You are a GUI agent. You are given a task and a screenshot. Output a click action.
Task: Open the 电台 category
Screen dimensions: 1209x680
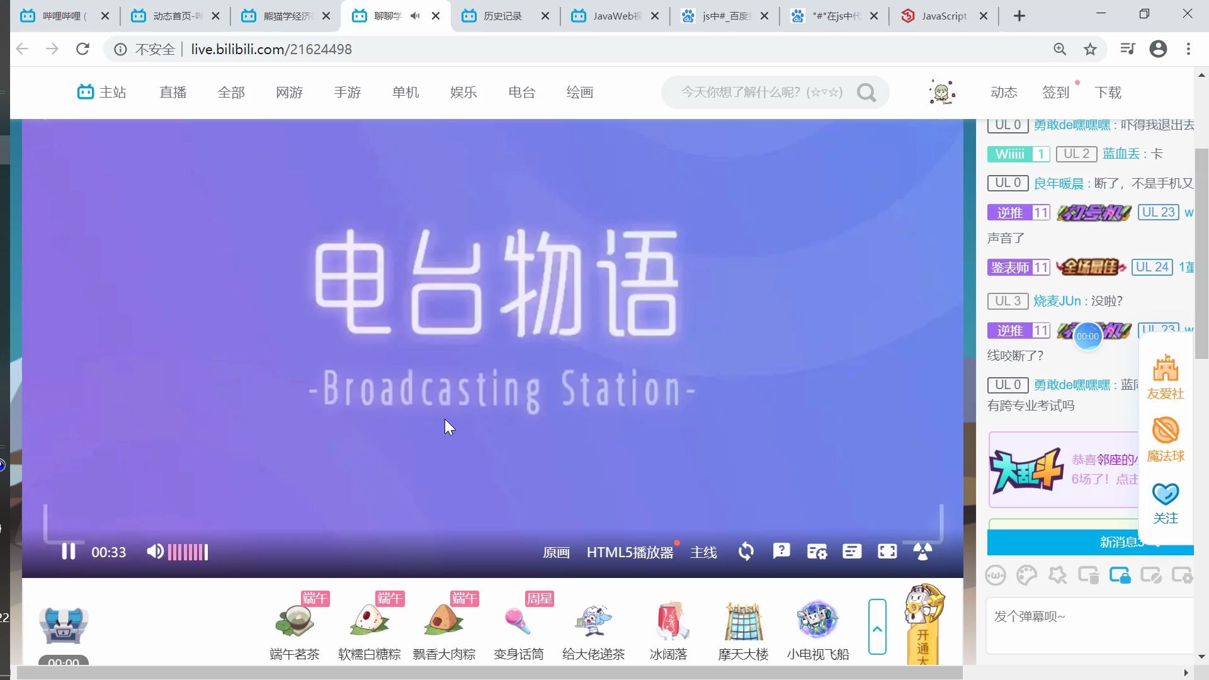coord(521,93)
